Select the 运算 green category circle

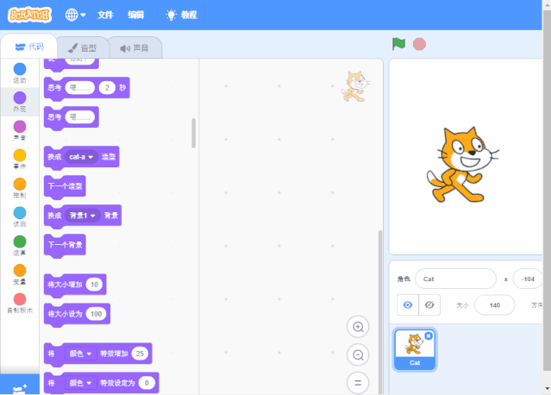point(20,241)
